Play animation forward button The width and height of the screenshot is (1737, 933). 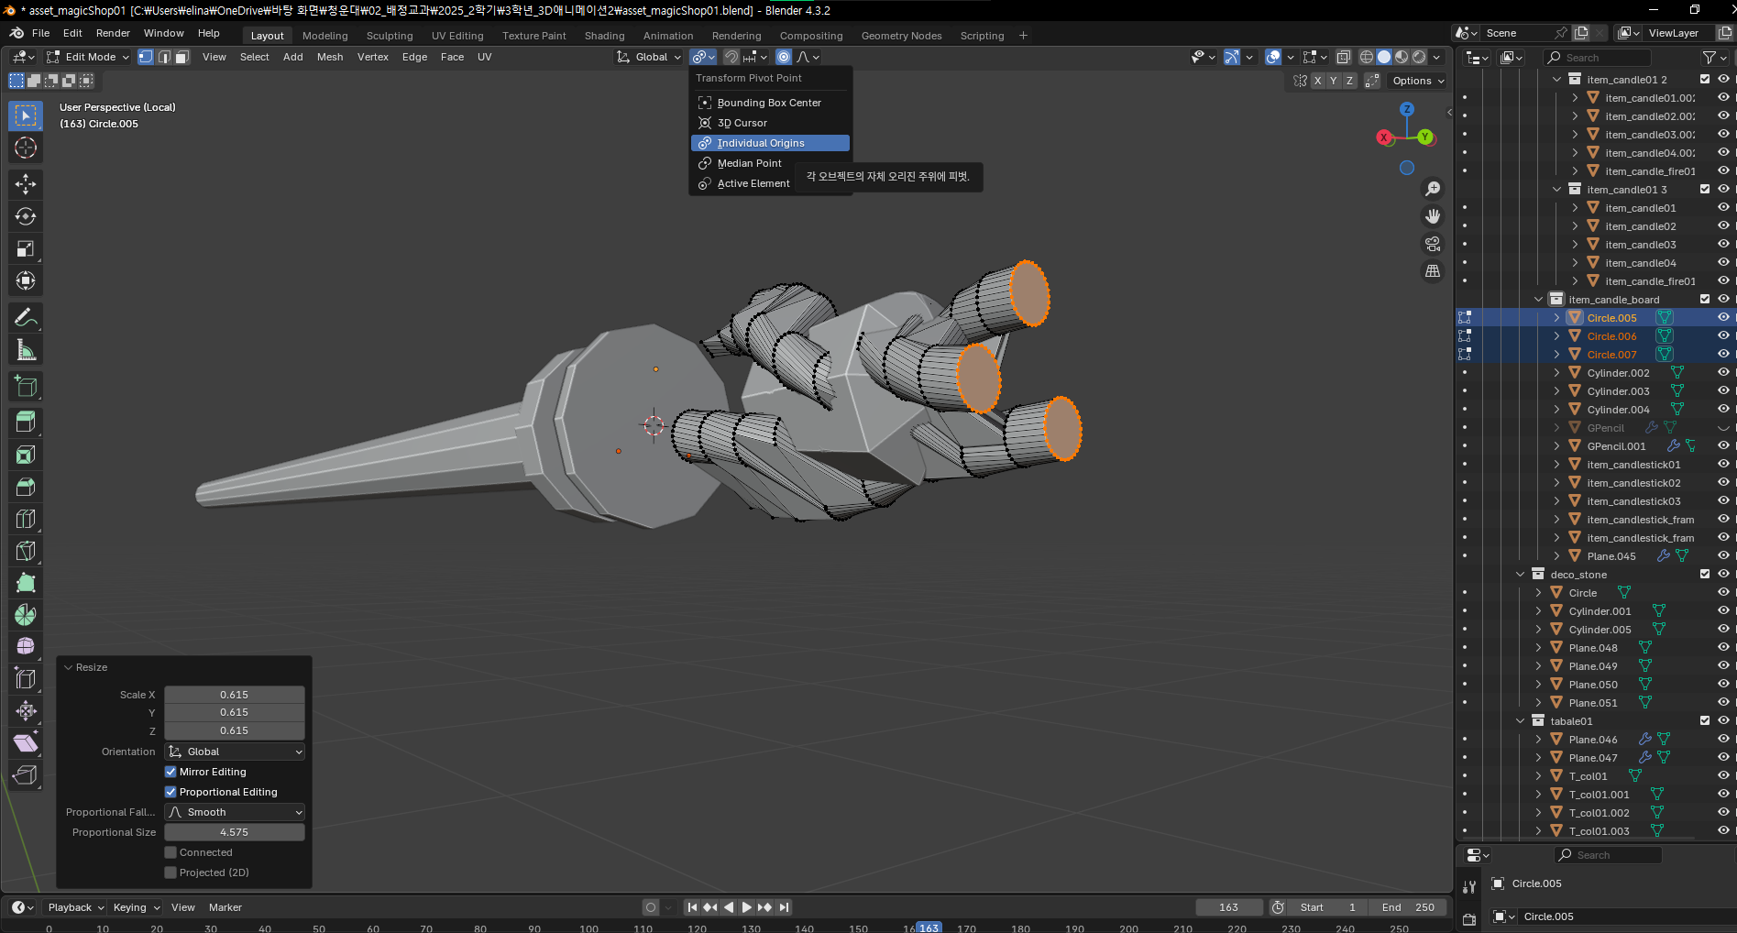pos(747,907)
